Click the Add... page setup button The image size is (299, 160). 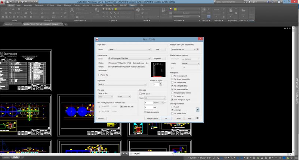click(x=158, y=50)
